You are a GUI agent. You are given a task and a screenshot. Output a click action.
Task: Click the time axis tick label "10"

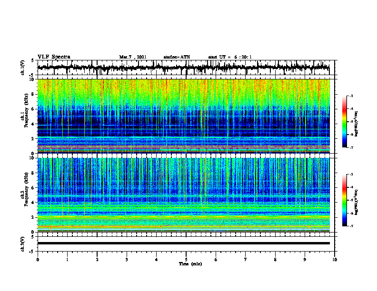click(x=335, y=260)
